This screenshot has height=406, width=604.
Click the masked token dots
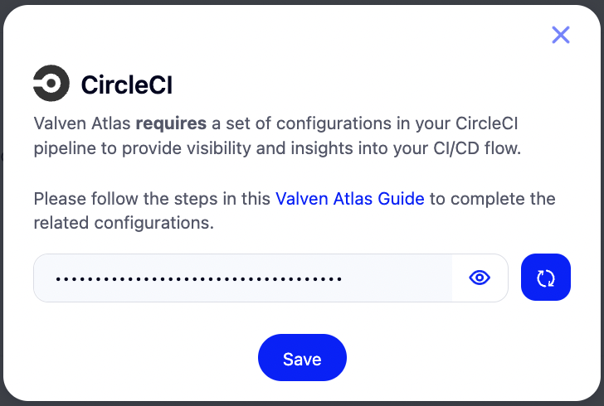(199, 279)
